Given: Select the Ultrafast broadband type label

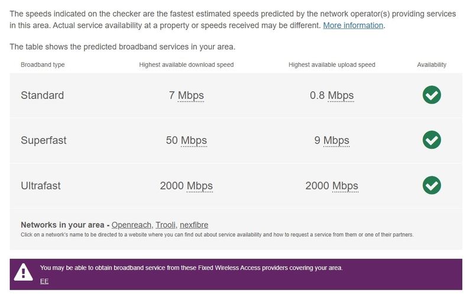Looking at the screenshot, I should [x=41, y=186].
